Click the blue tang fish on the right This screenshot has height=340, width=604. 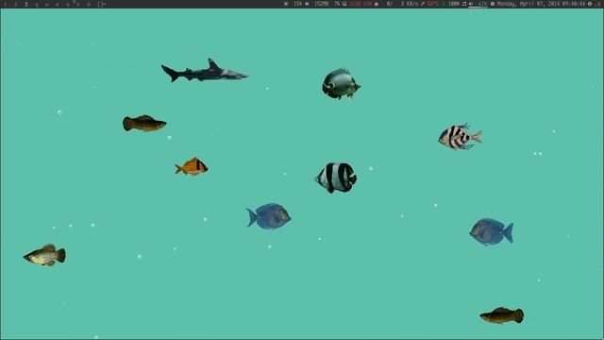491,231
